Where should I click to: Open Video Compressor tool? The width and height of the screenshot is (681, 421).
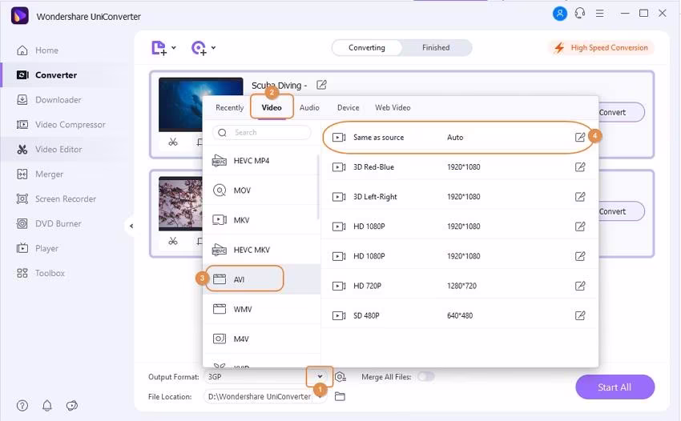tap(61, 125)
